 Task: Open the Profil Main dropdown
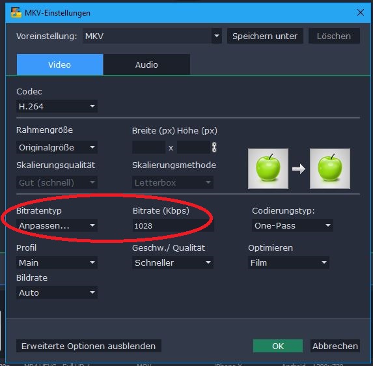coord(57,262)
